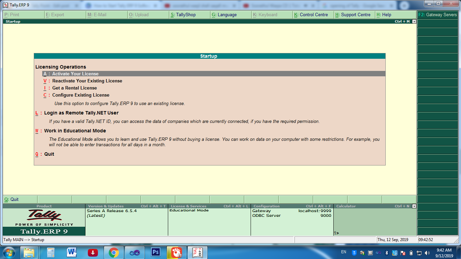Click Quit button in bottom bar
461x259 pixels.
point(20,200)
